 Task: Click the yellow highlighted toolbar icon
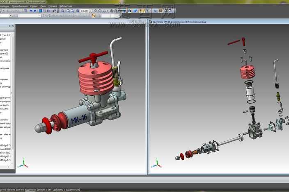click(142, 11)
